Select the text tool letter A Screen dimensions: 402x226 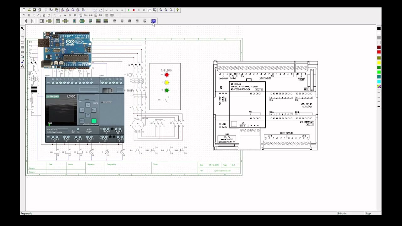(x=22, y=66)
